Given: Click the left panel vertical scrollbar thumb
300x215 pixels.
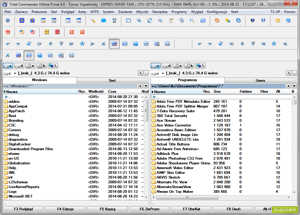Looking at the screenshot, I should 146,110.
